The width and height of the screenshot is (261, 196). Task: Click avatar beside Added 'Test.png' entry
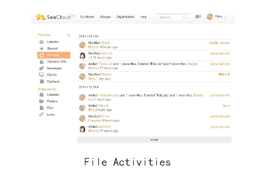(x=82, y=66)
